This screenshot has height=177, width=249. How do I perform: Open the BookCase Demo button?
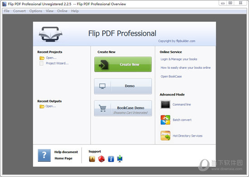123,108
